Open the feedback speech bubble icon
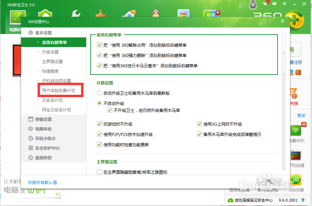The width and height of the screenshot is (312, 206). point(274,4)
